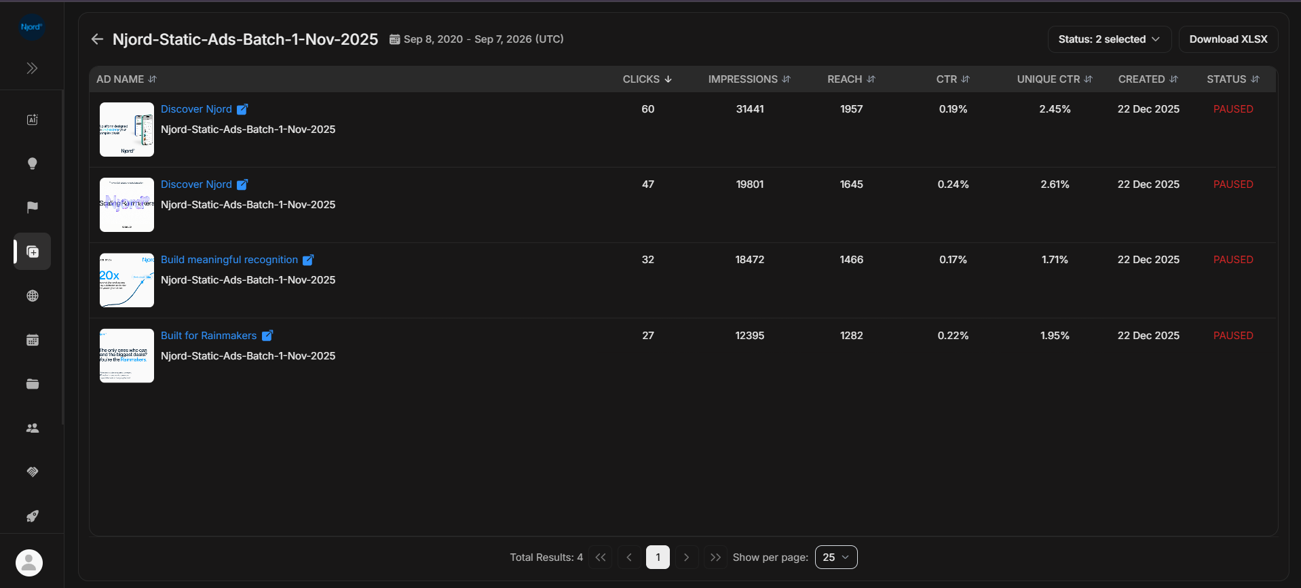The image size is (1301, 588).
Task: Open the folder sidebar icon
Action: coord(32,384)
